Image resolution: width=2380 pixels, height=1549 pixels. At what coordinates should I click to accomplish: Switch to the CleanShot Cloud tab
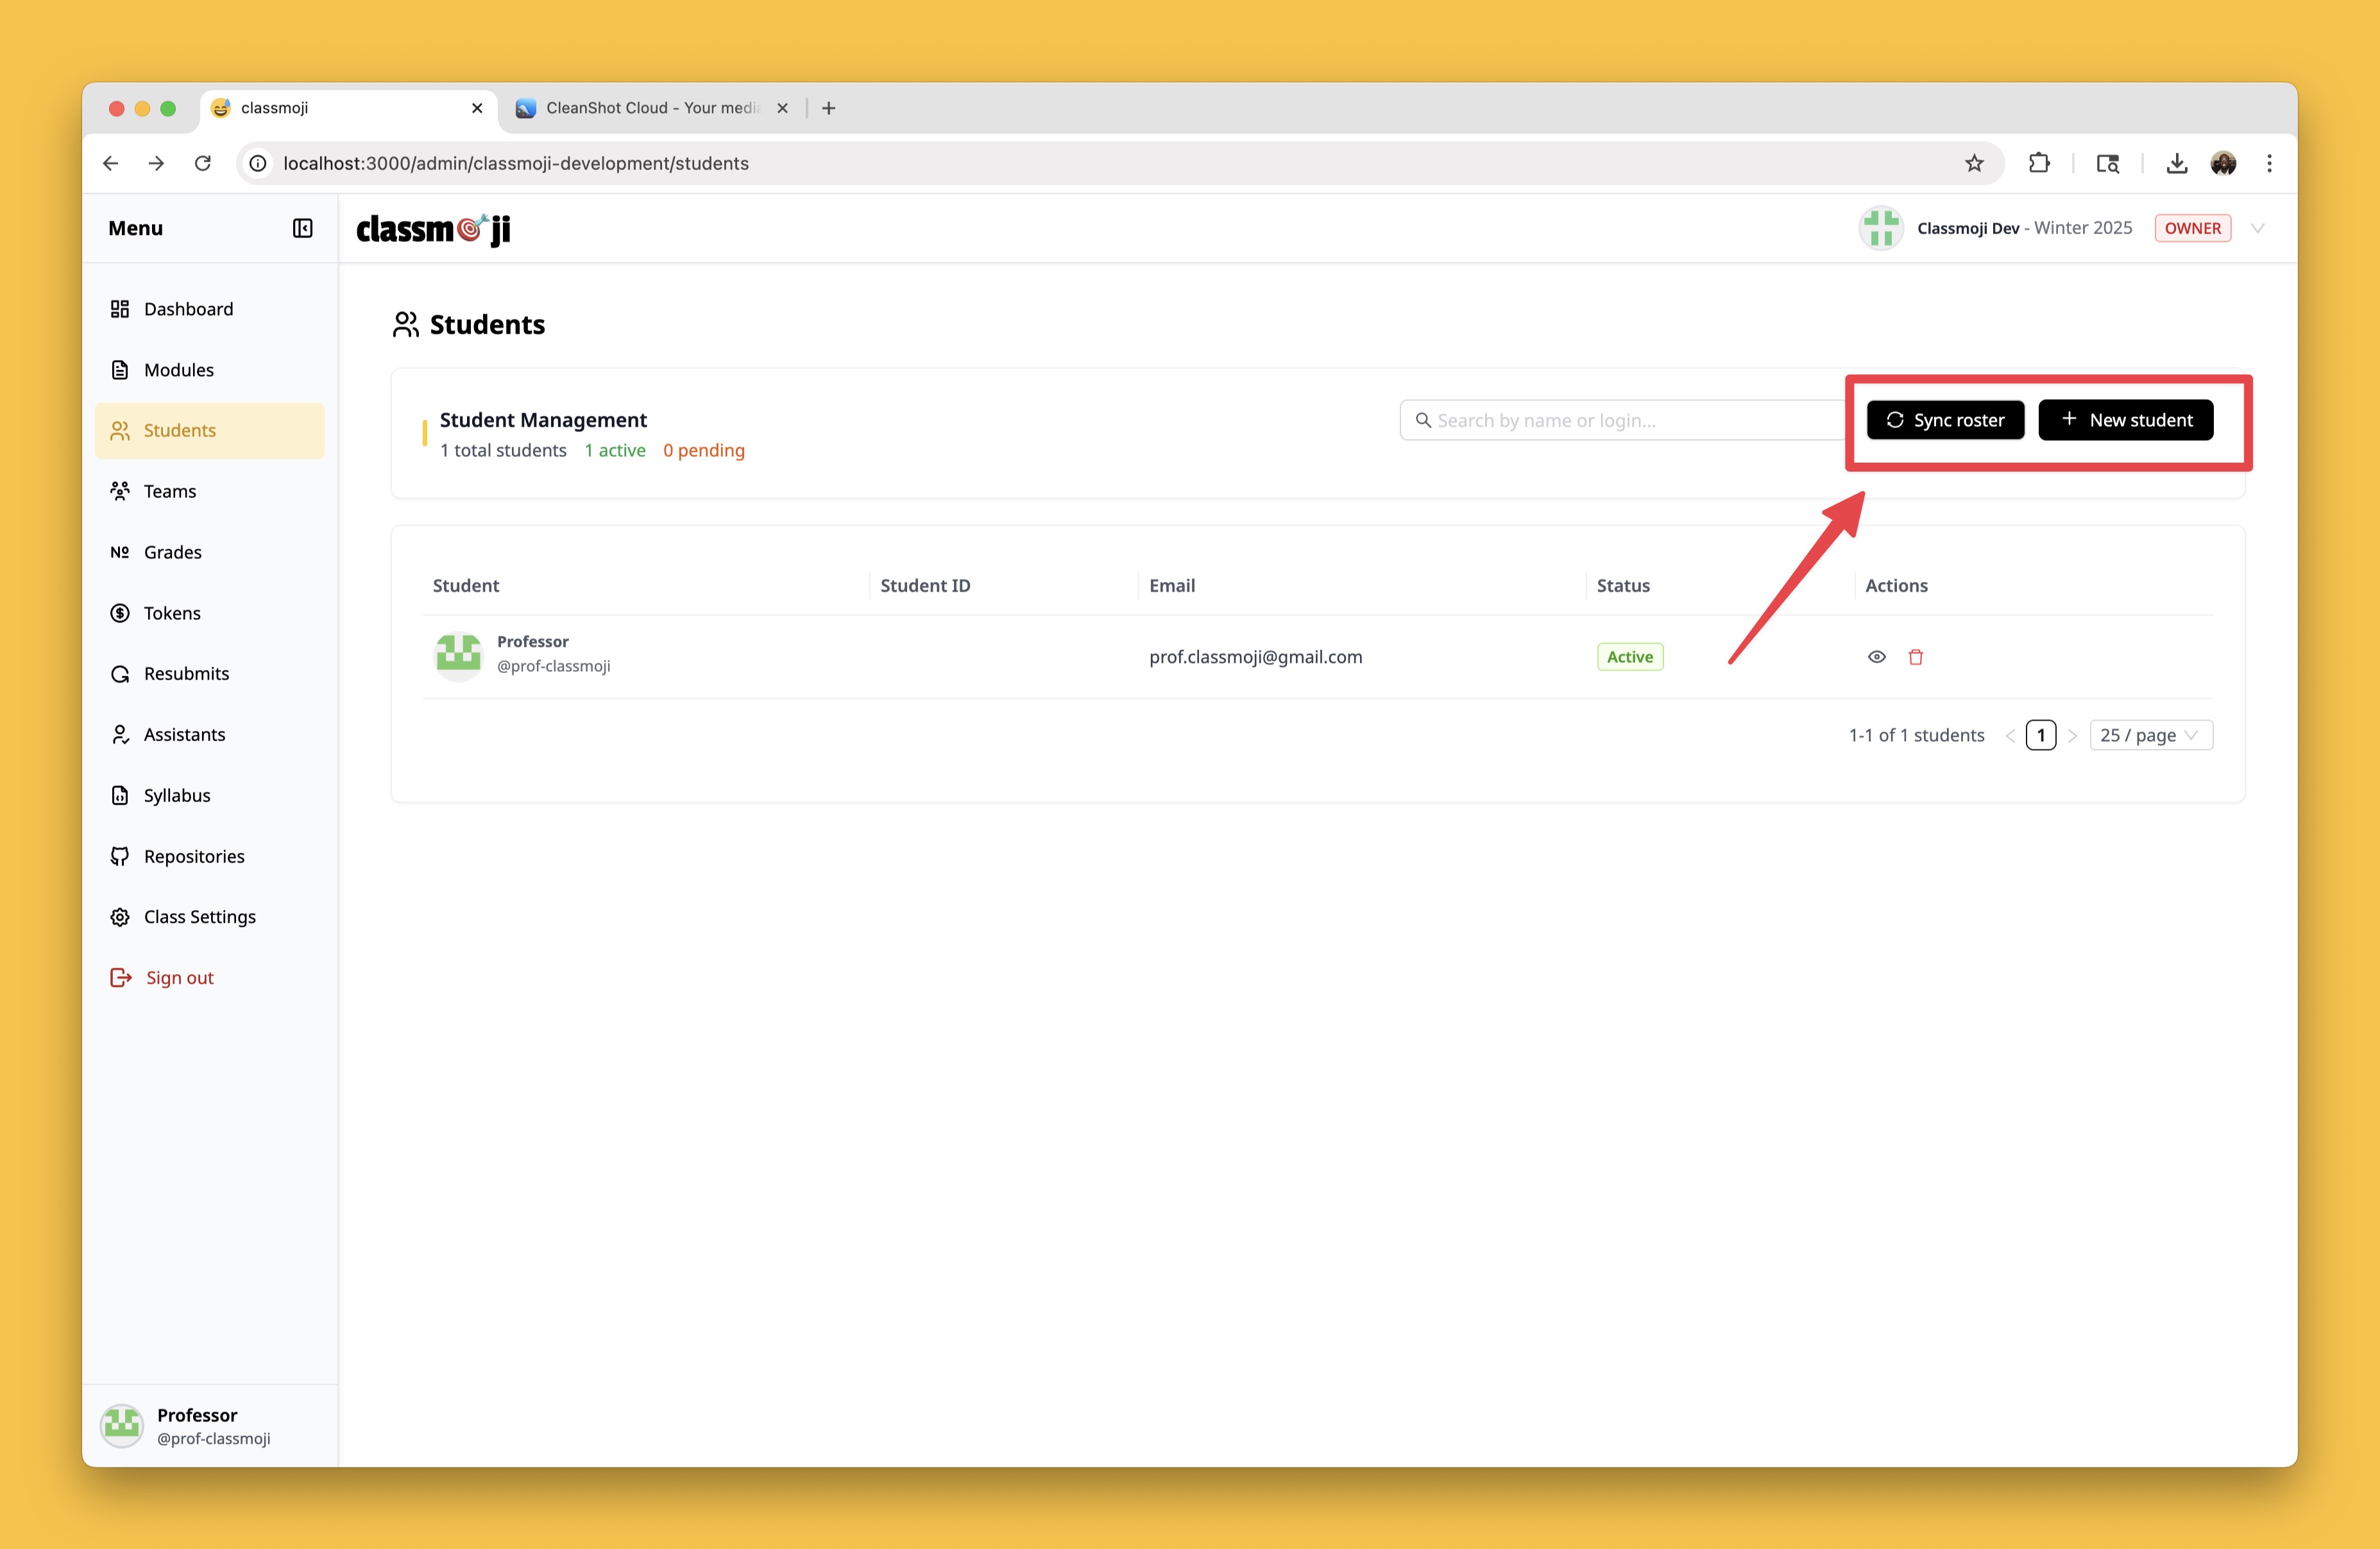point(651,108)
